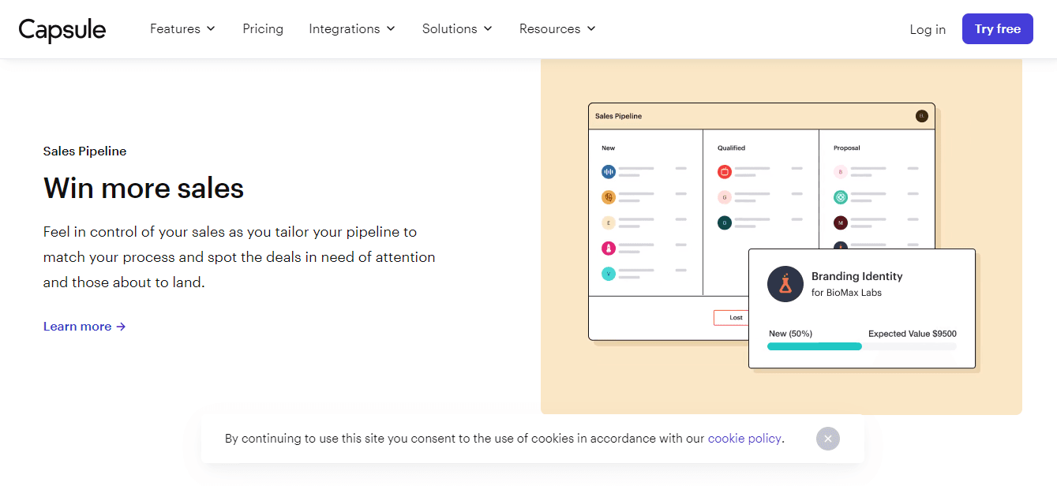Click the orange globe avatar in the New column
The width and height of the screenshot is (1057, 486).
[x=608, y=196]
